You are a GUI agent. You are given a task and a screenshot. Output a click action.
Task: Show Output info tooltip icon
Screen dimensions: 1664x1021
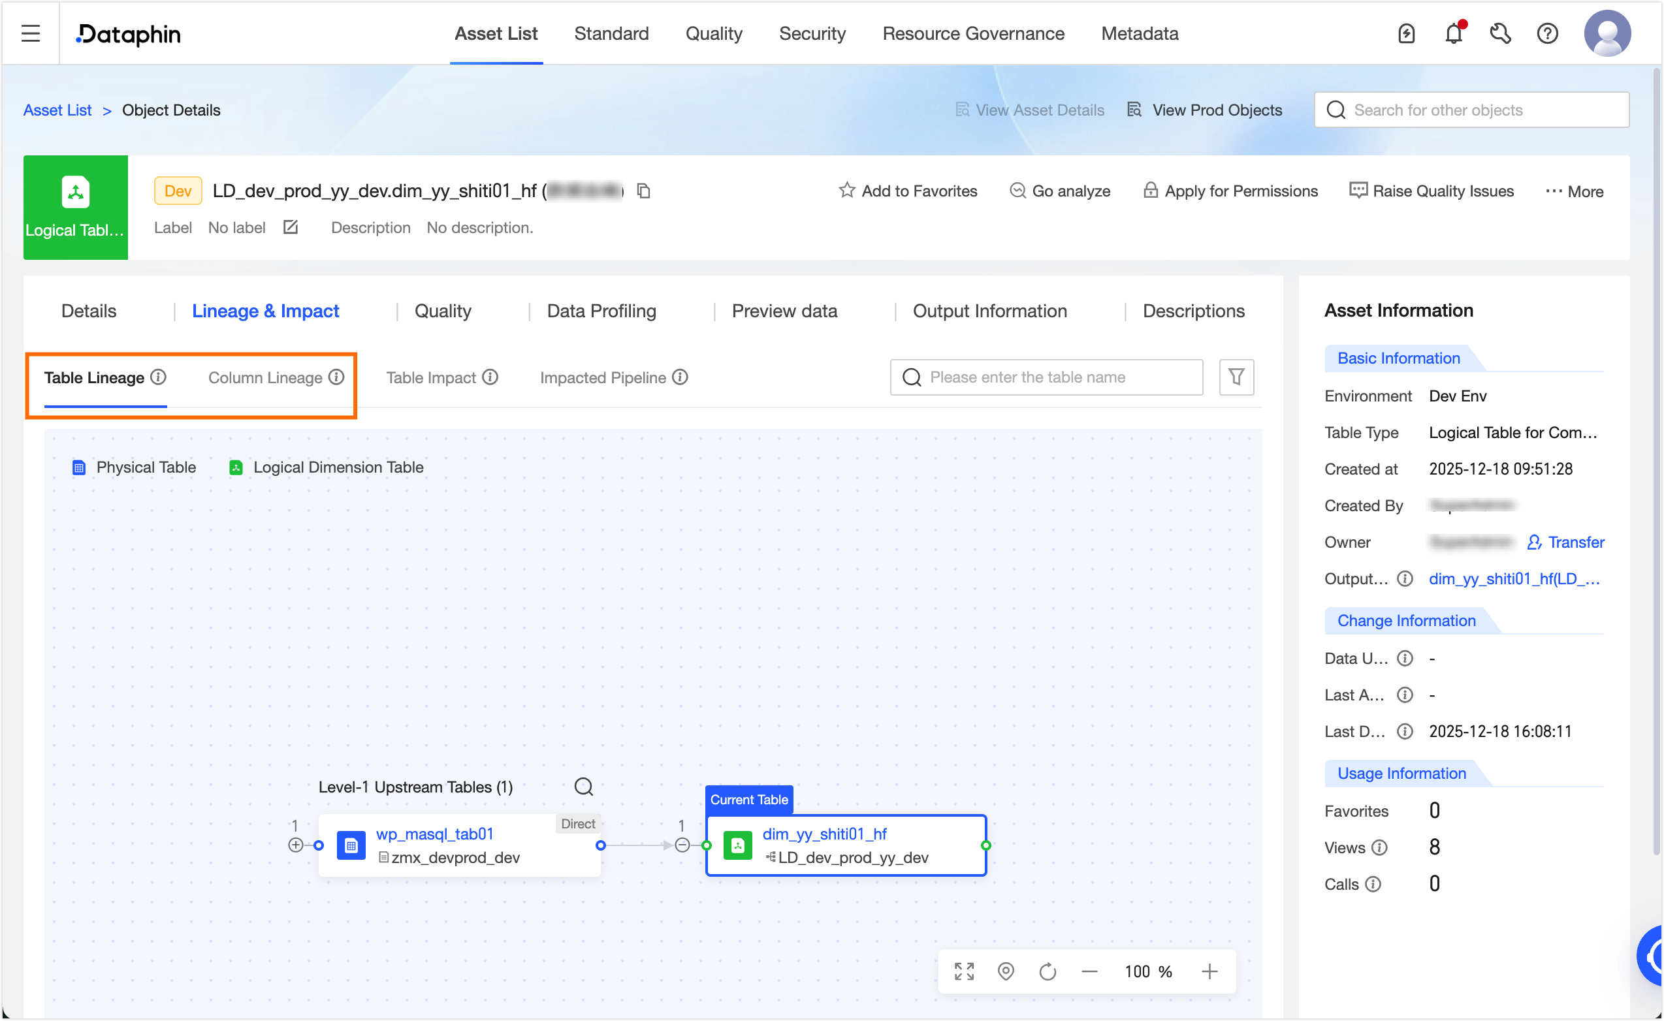pyautogui.click(x=1405, y=578)
